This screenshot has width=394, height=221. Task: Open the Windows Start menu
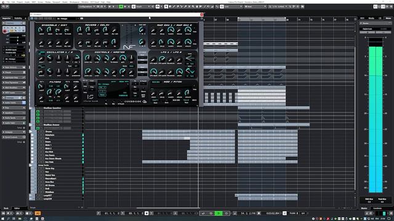[x=2, y=219]
